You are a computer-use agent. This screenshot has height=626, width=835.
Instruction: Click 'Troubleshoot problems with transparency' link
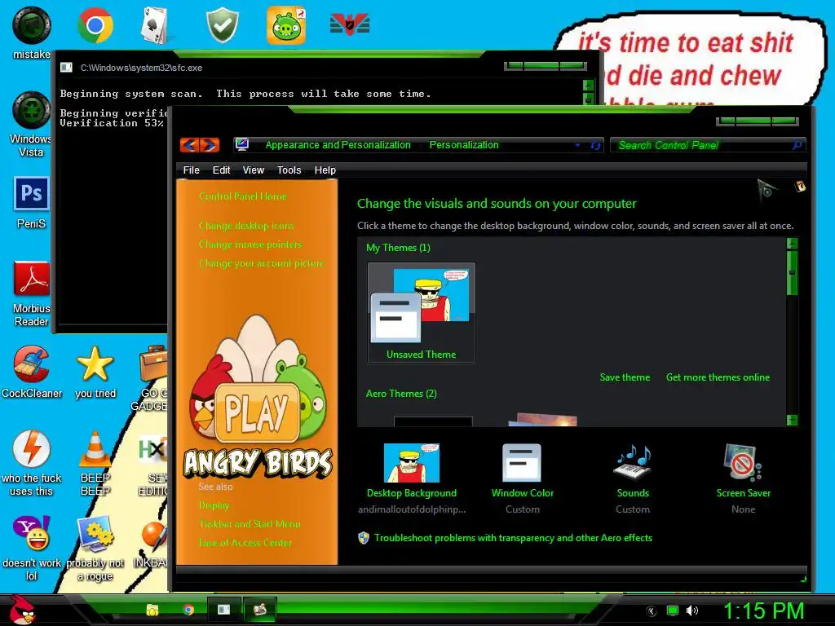click(513, 538)
